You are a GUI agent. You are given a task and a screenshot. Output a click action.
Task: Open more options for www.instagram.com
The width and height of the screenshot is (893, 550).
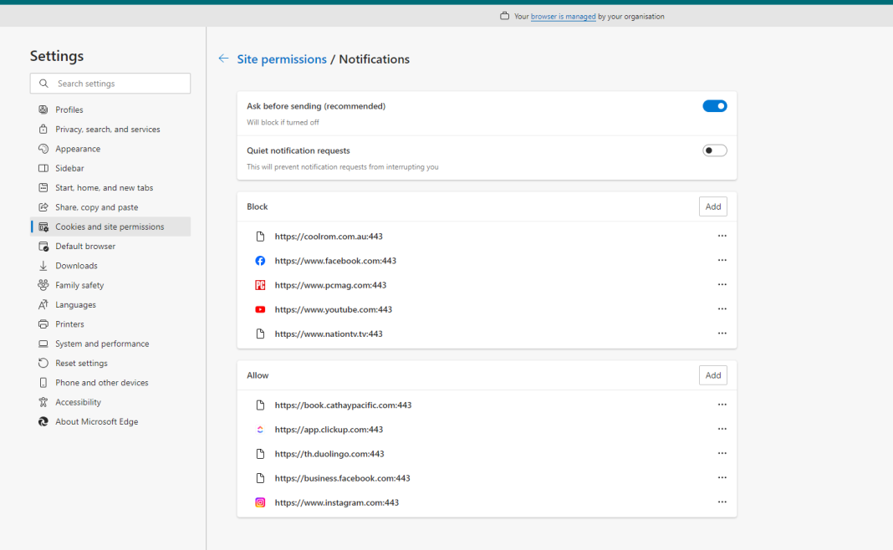[x=722, y=502]
